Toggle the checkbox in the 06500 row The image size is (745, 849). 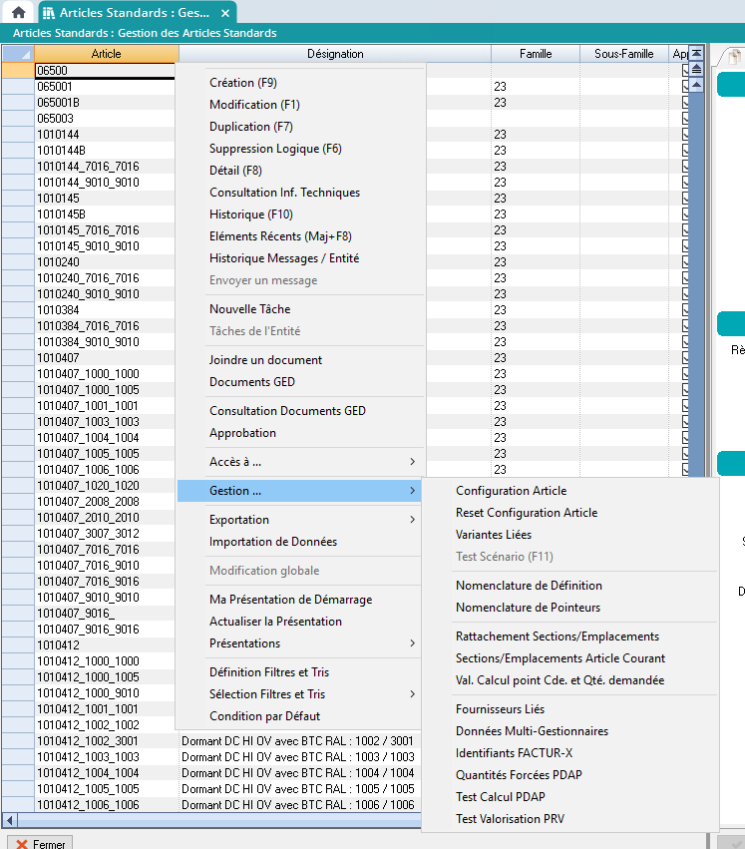click(x=684, y=71)
